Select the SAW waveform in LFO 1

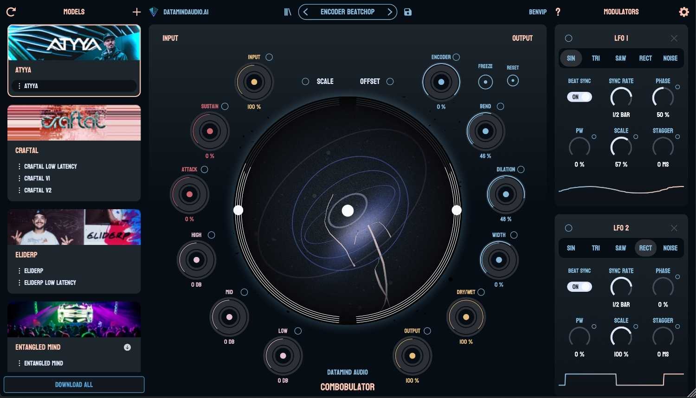(x=620, y=58)
